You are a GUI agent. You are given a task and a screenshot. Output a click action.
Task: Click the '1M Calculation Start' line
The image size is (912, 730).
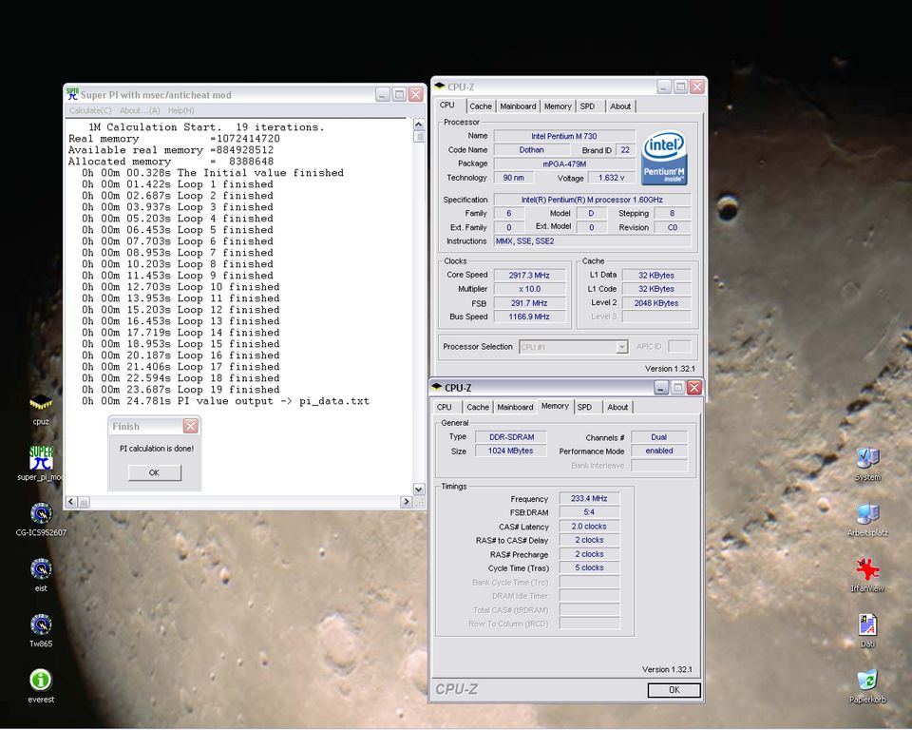[x=206, y=127]
